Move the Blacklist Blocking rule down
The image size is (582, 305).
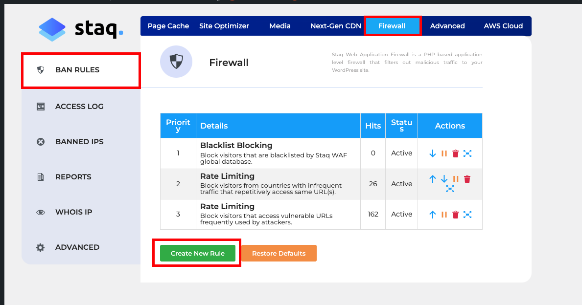point(433,153)
